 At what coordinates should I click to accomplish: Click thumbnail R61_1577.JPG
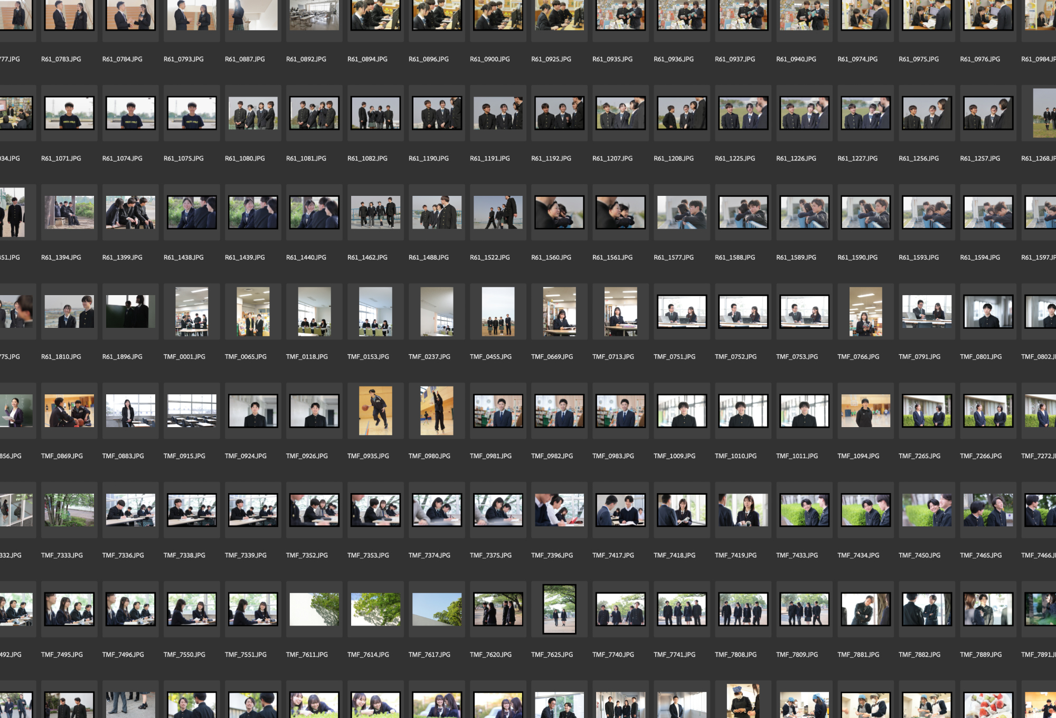(682, 212)
